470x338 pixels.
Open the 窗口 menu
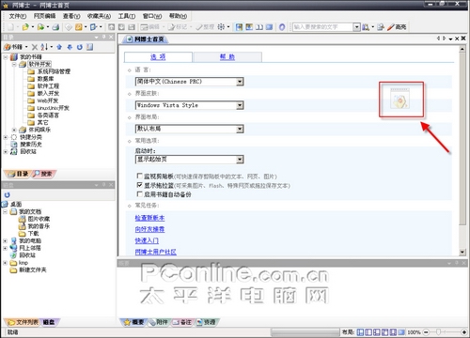click(152, 16)
